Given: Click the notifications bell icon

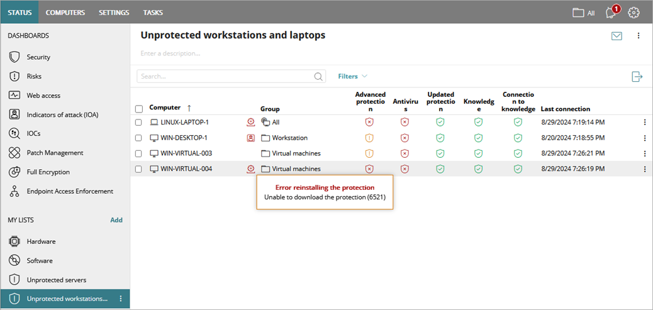Looking at the screenshot, I should coord(610,13).
